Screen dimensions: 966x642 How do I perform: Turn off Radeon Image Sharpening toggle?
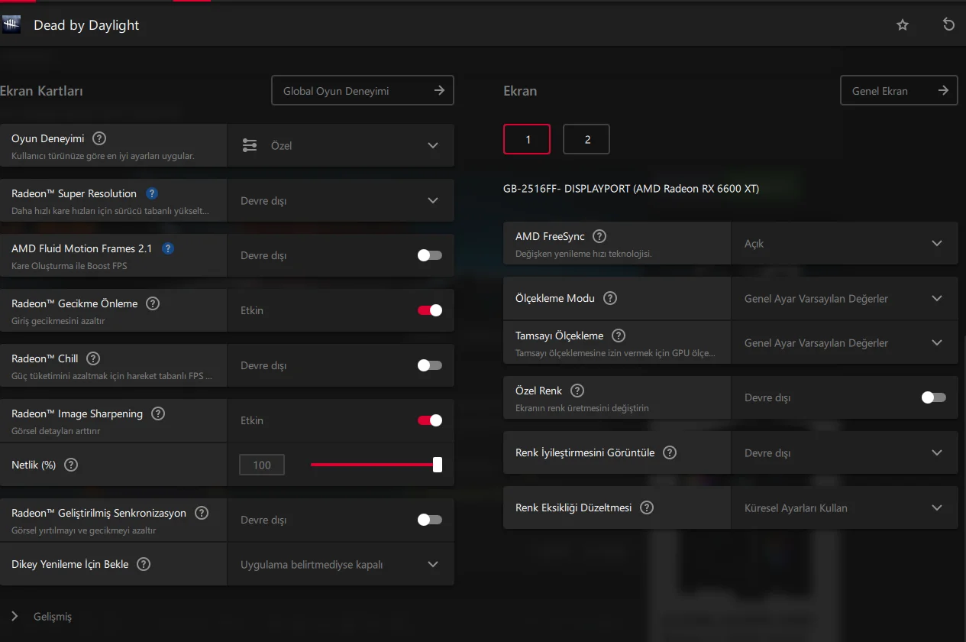[430, 420]
